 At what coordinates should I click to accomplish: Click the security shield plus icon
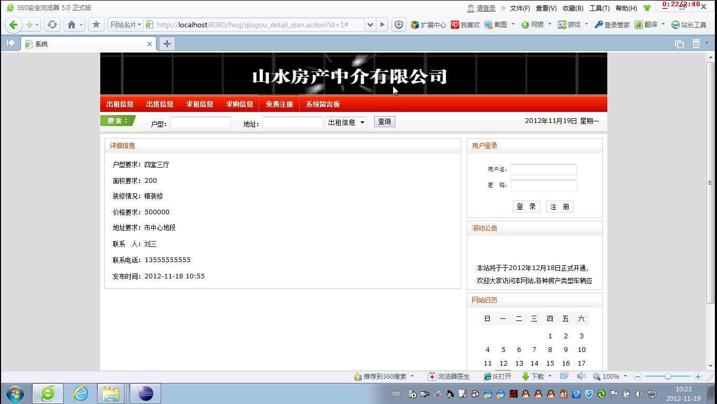[399, 25]
